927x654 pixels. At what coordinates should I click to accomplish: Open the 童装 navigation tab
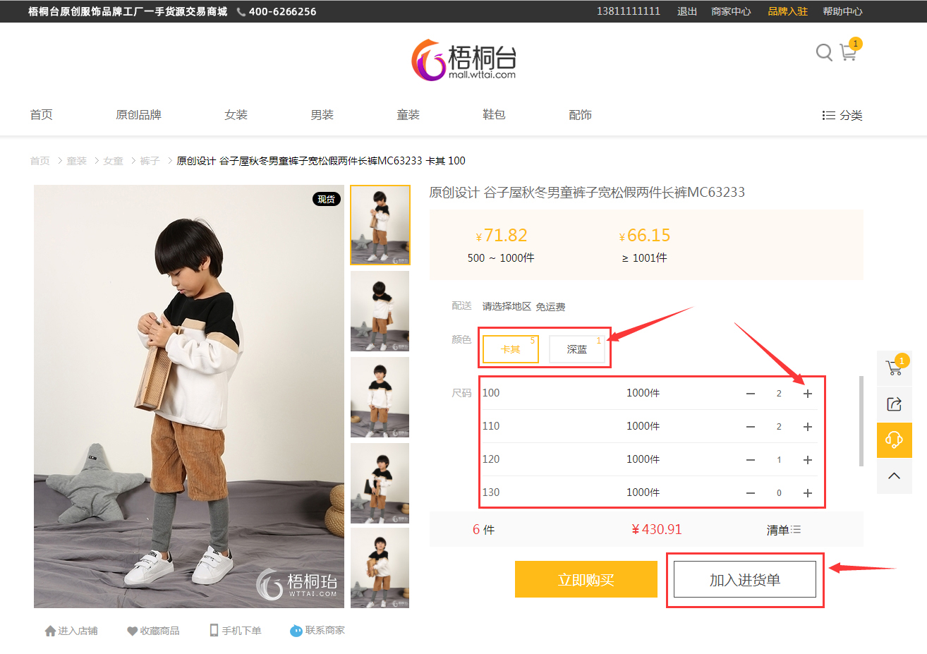408,115
